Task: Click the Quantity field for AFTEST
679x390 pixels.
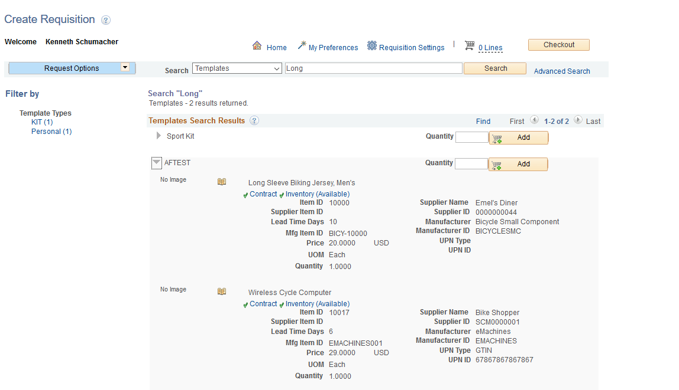Action: coord(471,163)
